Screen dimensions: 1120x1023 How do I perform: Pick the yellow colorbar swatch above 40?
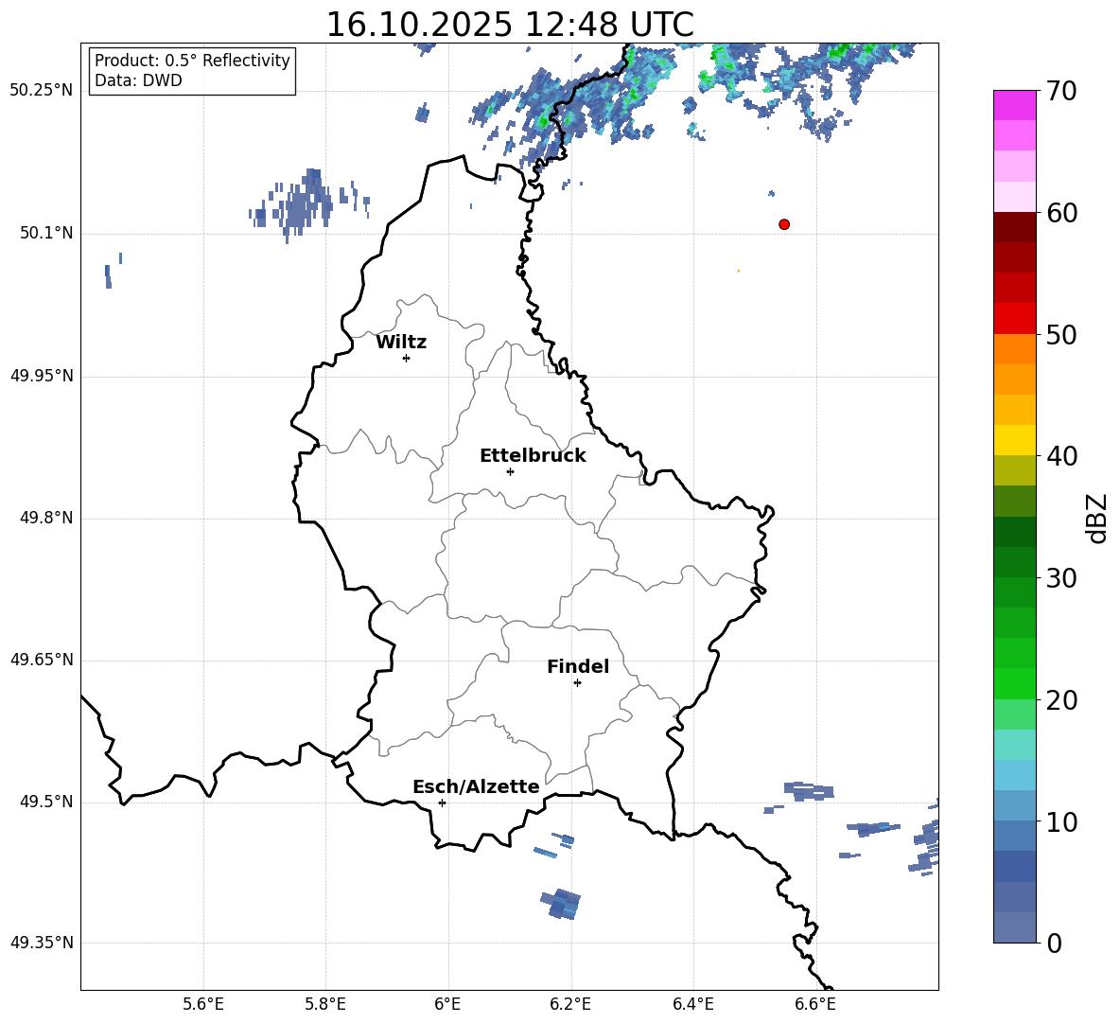point(1015,439)
